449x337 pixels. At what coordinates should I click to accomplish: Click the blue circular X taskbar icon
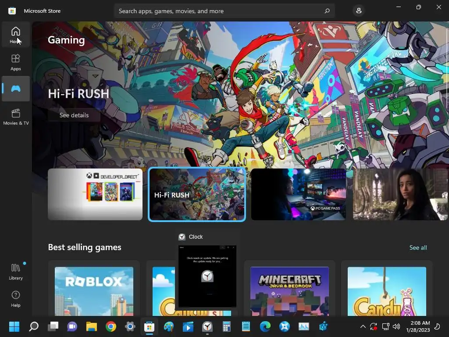click(285, 326)
